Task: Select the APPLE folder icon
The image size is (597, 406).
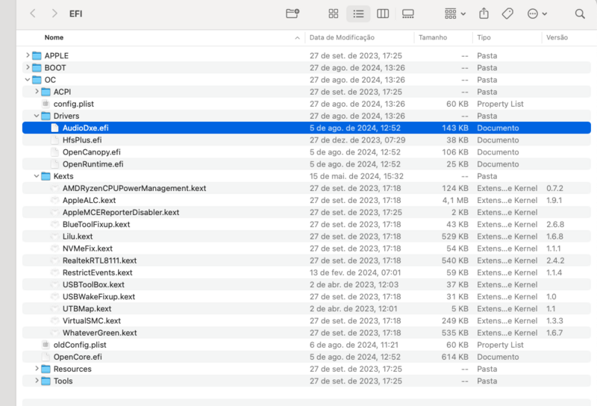Action: coord(37,56)
